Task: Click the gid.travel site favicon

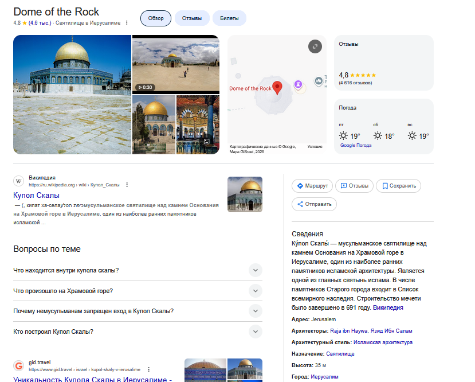Action: [x=19, y=365]
